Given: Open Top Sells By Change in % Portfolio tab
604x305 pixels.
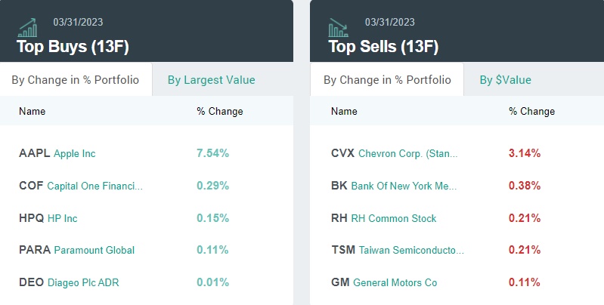Looking at the screenshot, I should (387, 80).
